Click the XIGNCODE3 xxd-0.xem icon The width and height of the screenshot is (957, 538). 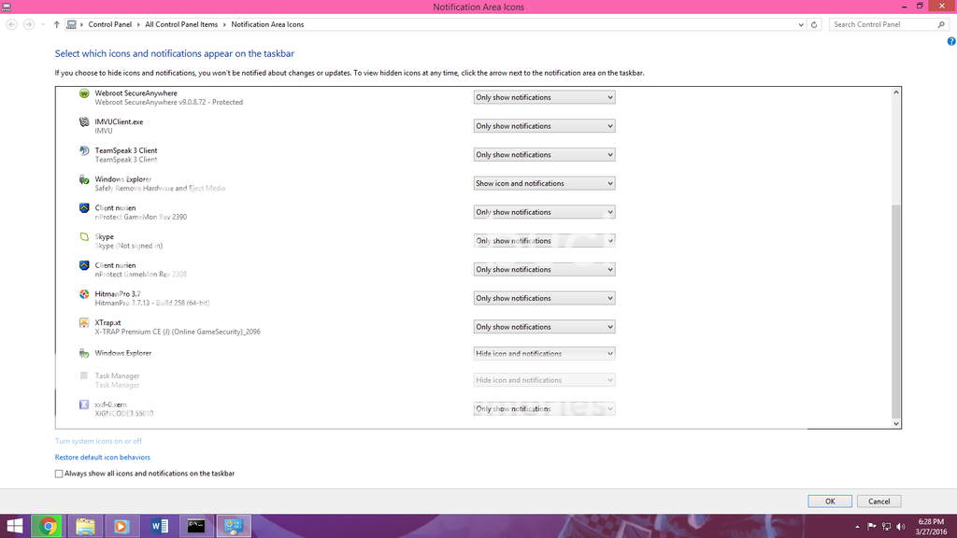[x=85, y=404]
